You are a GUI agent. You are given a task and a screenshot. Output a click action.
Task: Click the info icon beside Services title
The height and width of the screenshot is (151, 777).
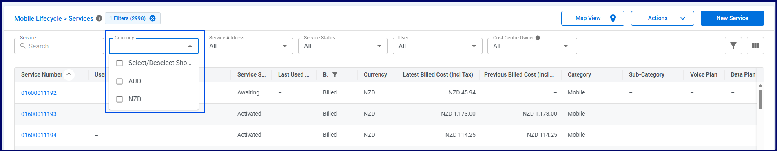(x=99, y=18)
